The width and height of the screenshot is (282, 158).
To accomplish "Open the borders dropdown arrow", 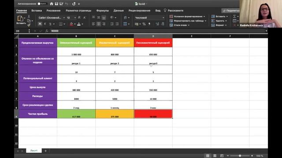I will click(x=64, y=24).
